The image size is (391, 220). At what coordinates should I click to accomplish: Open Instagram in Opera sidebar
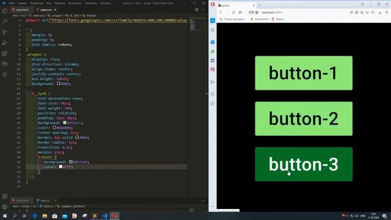(213, 70)
